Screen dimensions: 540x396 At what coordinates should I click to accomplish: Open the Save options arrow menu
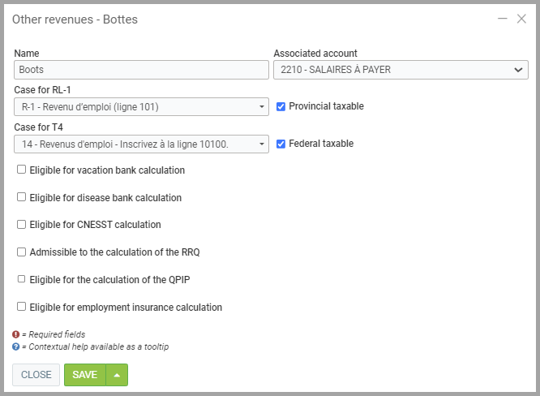coord(118,375)
